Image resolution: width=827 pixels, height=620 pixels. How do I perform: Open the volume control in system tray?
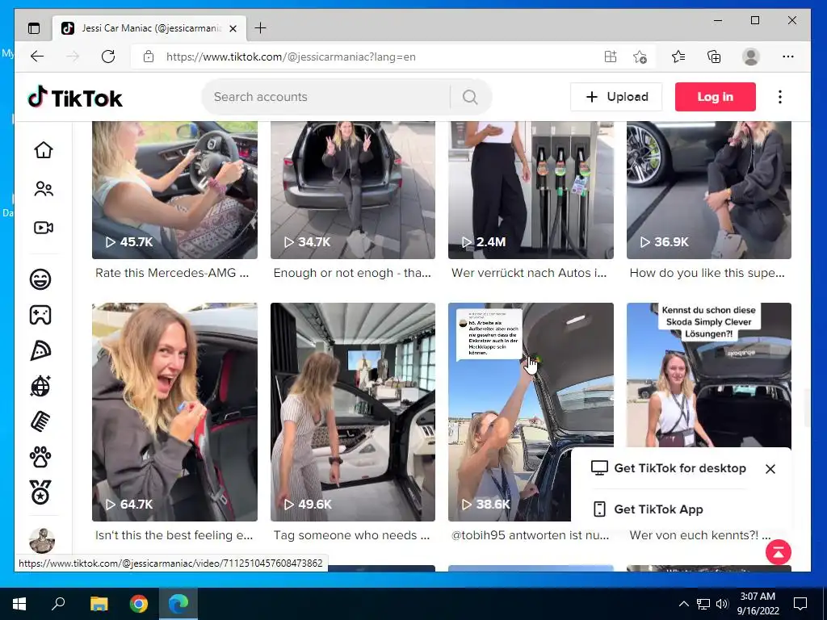coord(722,604)
